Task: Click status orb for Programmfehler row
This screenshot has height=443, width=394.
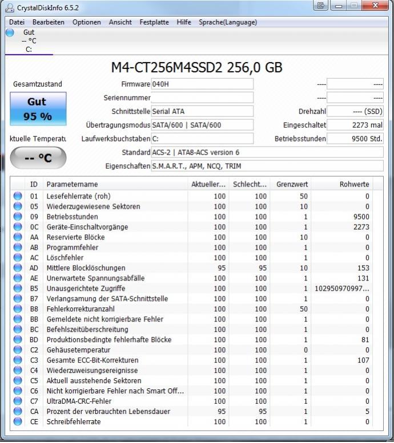Action: click(x=18, y=247)
